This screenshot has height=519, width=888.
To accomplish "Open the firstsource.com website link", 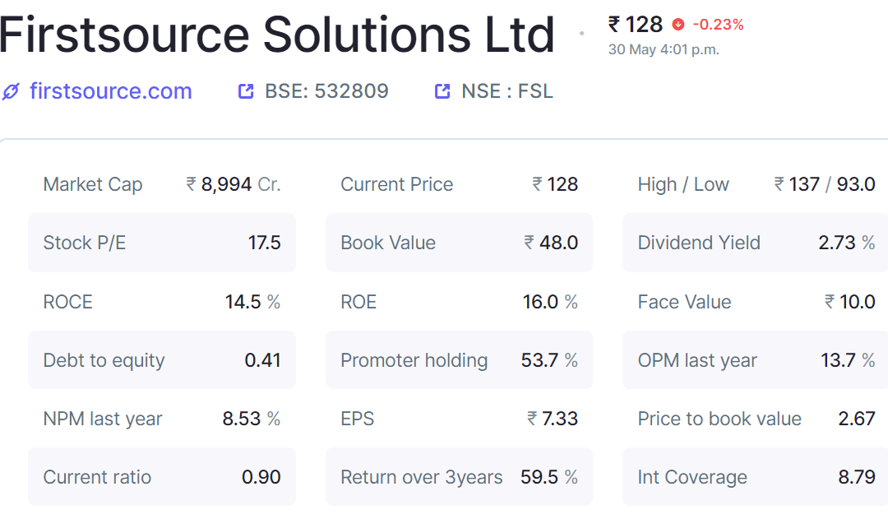I will tap(111, 91).
